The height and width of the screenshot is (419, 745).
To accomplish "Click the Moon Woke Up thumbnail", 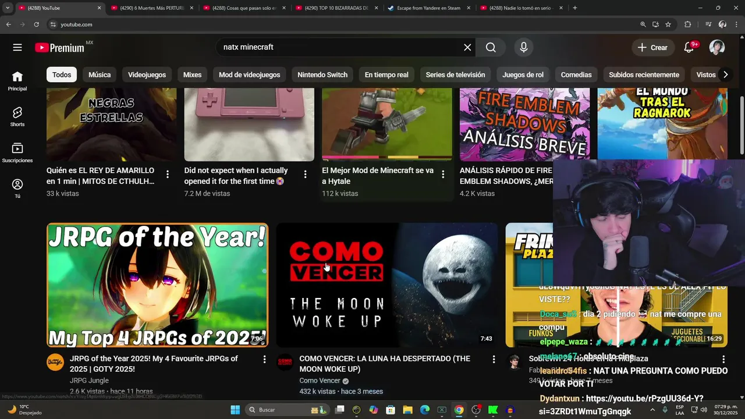I will 387,285.
